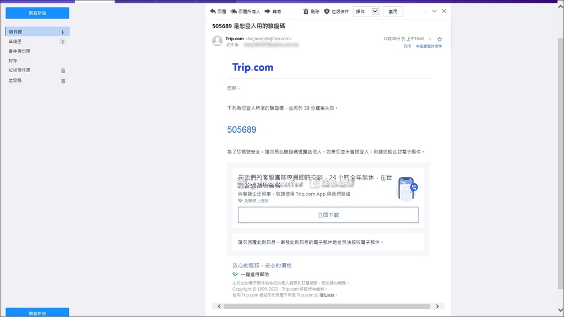
Task: Click the 立即下載 download button
Action: coord(328,215)
